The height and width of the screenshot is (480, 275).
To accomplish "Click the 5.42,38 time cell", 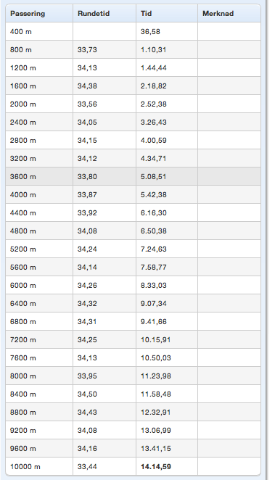I will coord(153,195).
